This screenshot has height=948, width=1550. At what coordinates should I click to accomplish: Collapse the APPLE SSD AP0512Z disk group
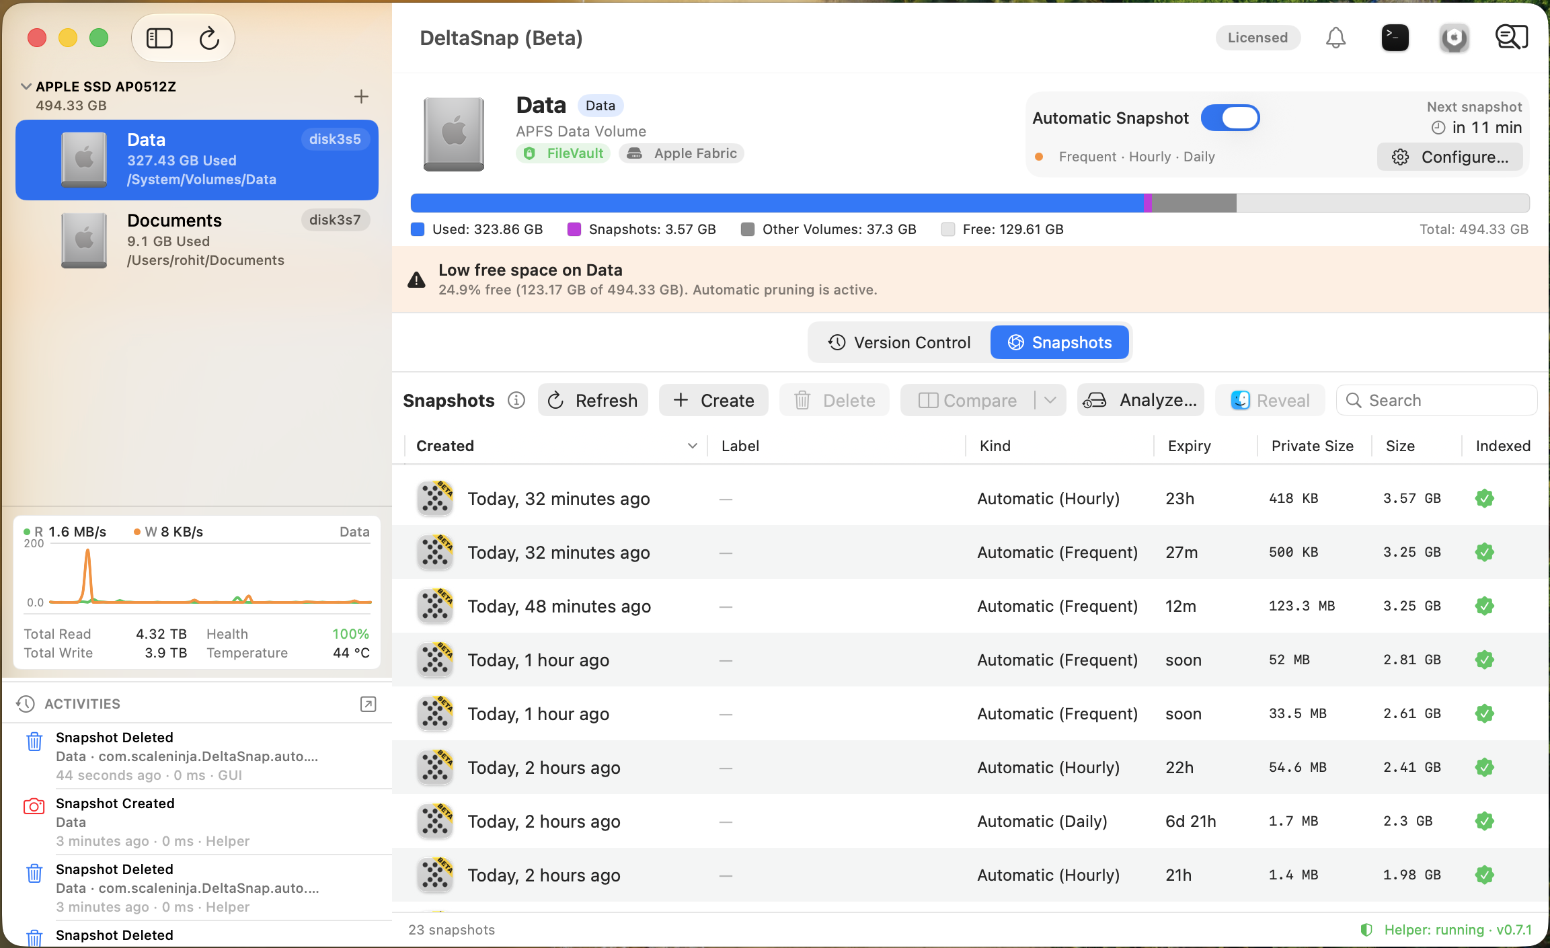[x=26, y=86]
